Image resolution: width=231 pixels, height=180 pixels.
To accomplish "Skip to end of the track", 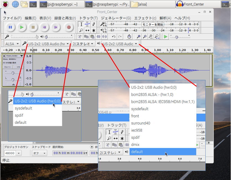I will pos(56,27).
